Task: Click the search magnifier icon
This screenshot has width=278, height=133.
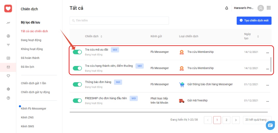Action: click(73, 21)
